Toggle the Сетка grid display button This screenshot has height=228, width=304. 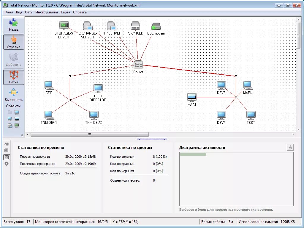(14, 77)
